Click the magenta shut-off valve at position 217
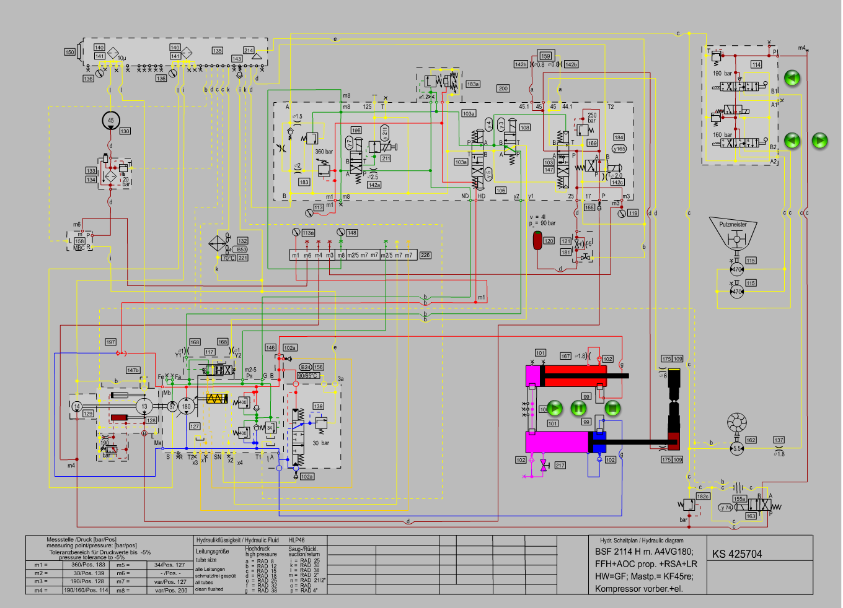Screen dimensions: 843x608 [544, 466]
